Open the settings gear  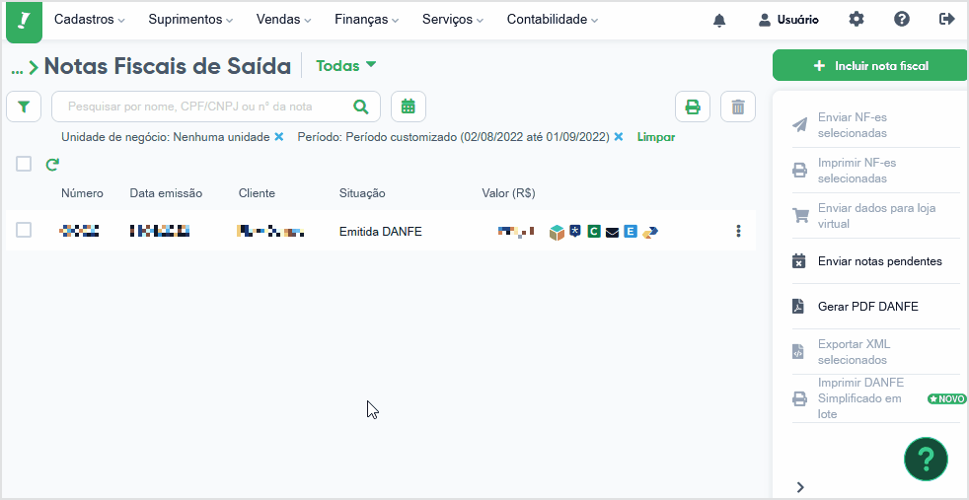(856, 19)
